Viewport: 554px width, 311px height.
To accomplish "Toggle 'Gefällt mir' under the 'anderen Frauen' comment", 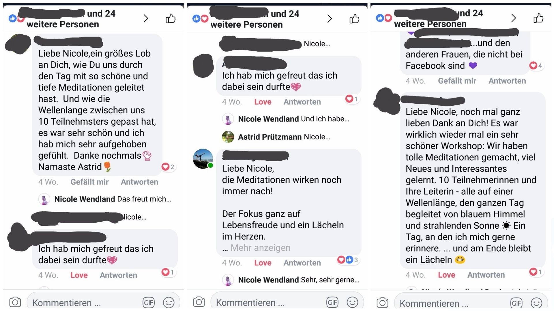I will [457, 81].
